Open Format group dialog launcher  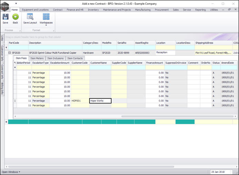pos(53,31)
